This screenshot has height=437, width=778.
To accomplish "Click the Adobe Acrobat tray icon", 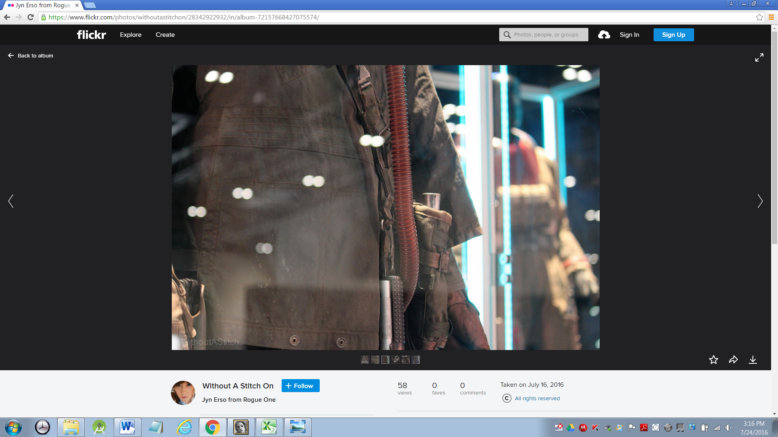I will 644,428.
